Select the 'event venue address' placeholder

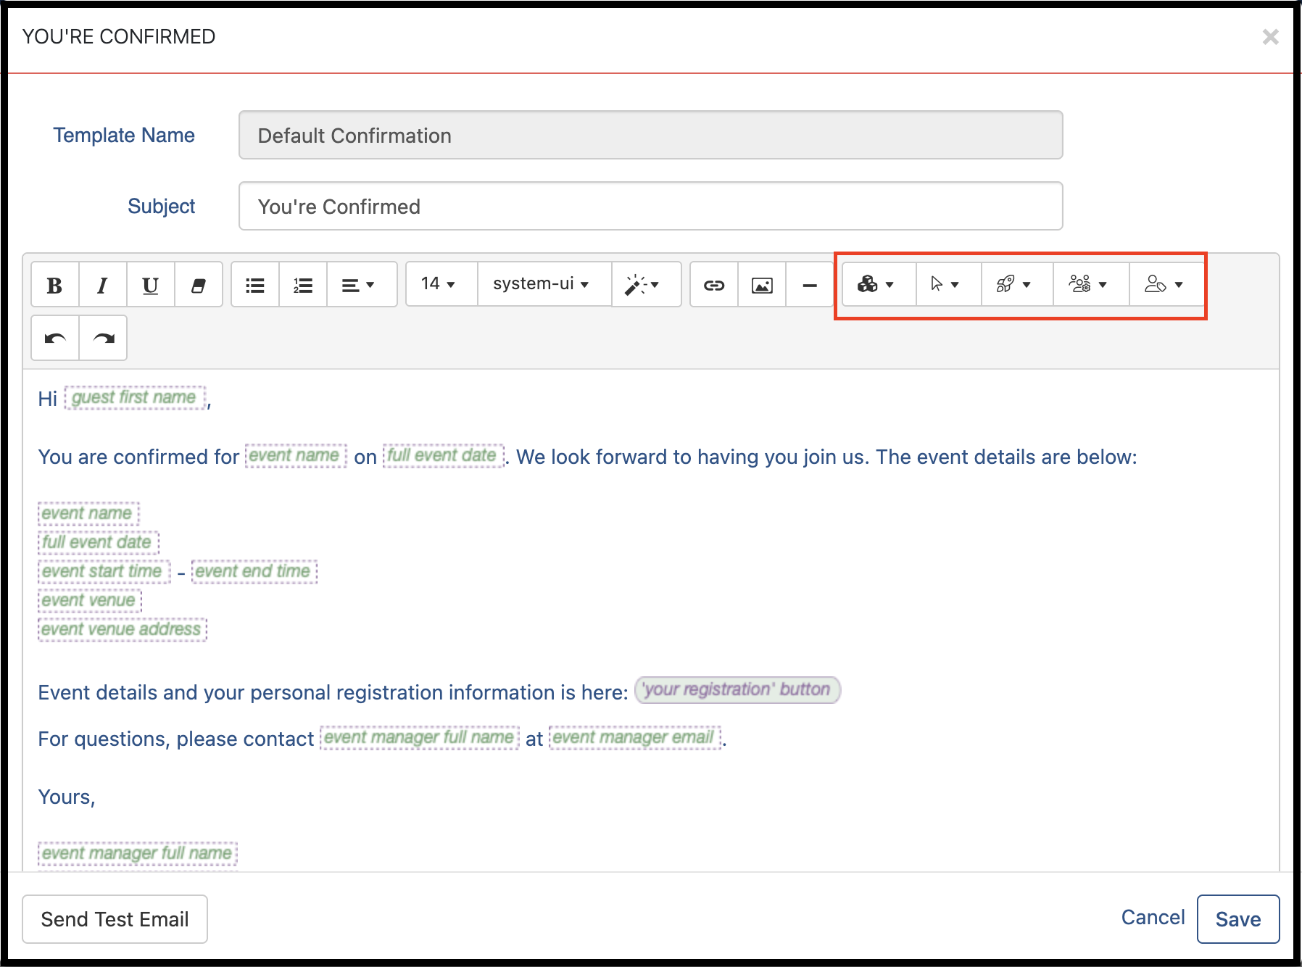(x=122, y=629)
